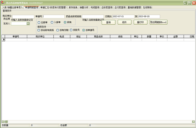
Task: Click the 单价 column header
Action: tap(162, 36)
